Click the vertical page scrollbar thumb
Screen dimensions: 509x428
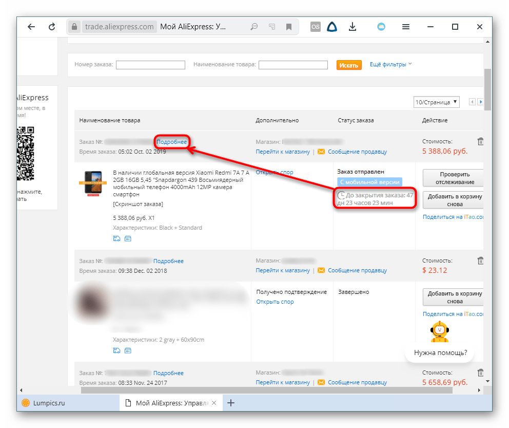click(x=487, y=90)
